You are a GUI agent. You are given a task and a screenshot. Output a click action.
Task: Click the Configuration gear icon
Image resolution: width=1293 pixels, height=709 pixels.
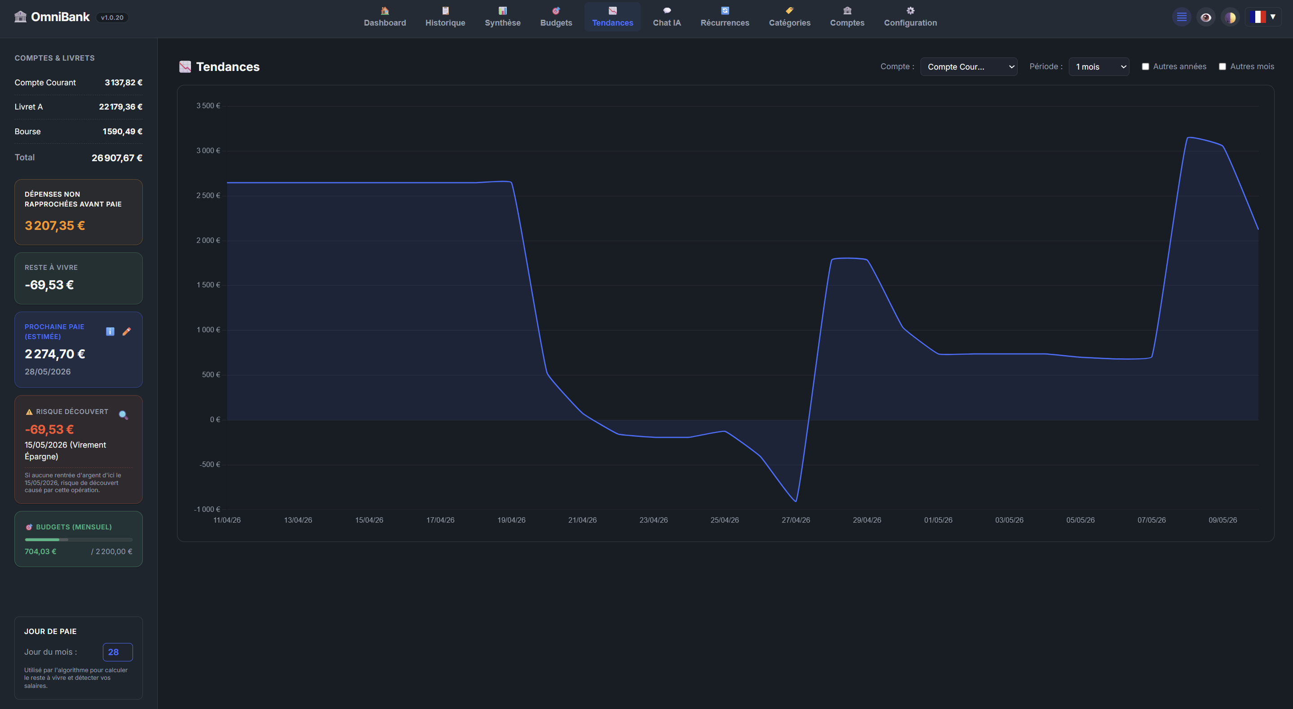(x=910, y=10)
